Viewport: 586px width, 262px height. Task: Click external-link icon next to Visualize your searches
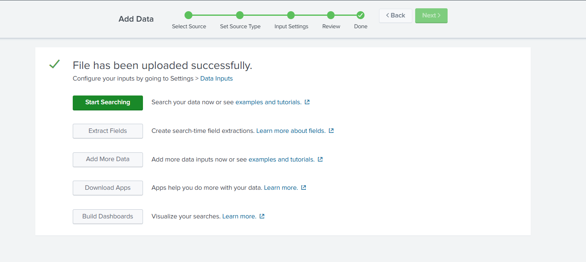[x=262, y=216]
